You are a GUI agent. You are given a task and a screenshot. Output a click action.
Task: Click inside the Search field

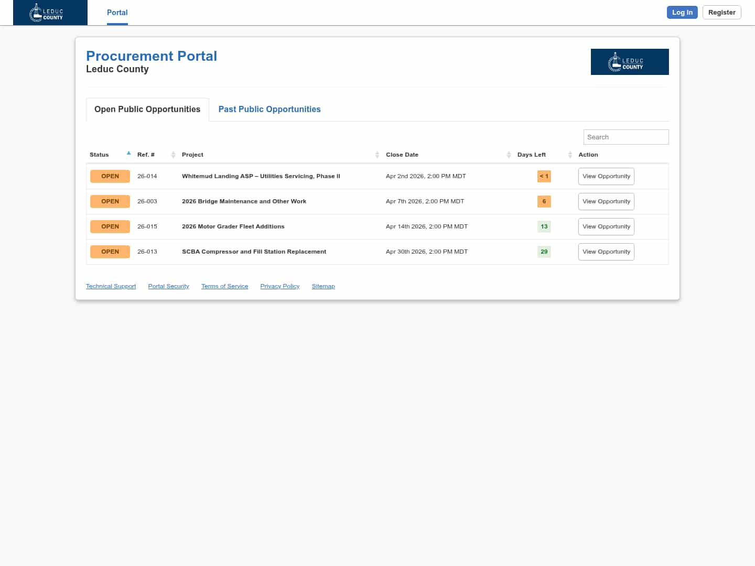[626, 137]
